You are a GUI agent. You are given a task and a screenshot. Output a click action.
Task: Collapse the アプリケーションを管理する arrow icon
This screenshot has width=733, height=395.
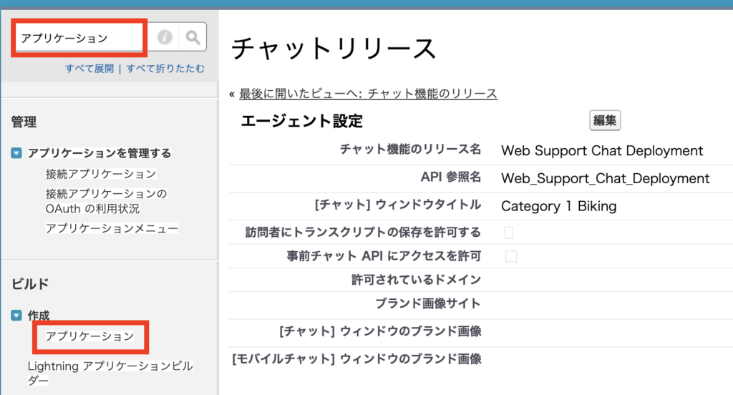[x=16, y=153]
